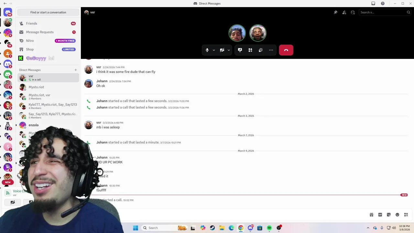The image size is (414, 233).
Task: Start an activity in the call
Action: [250, 50]
